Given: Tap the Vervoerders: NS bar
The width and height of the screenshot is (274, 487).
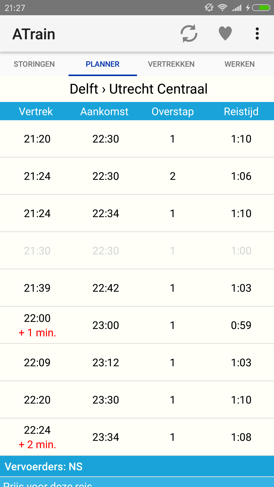Looking at the screenshot, I should tap(137, 466).
